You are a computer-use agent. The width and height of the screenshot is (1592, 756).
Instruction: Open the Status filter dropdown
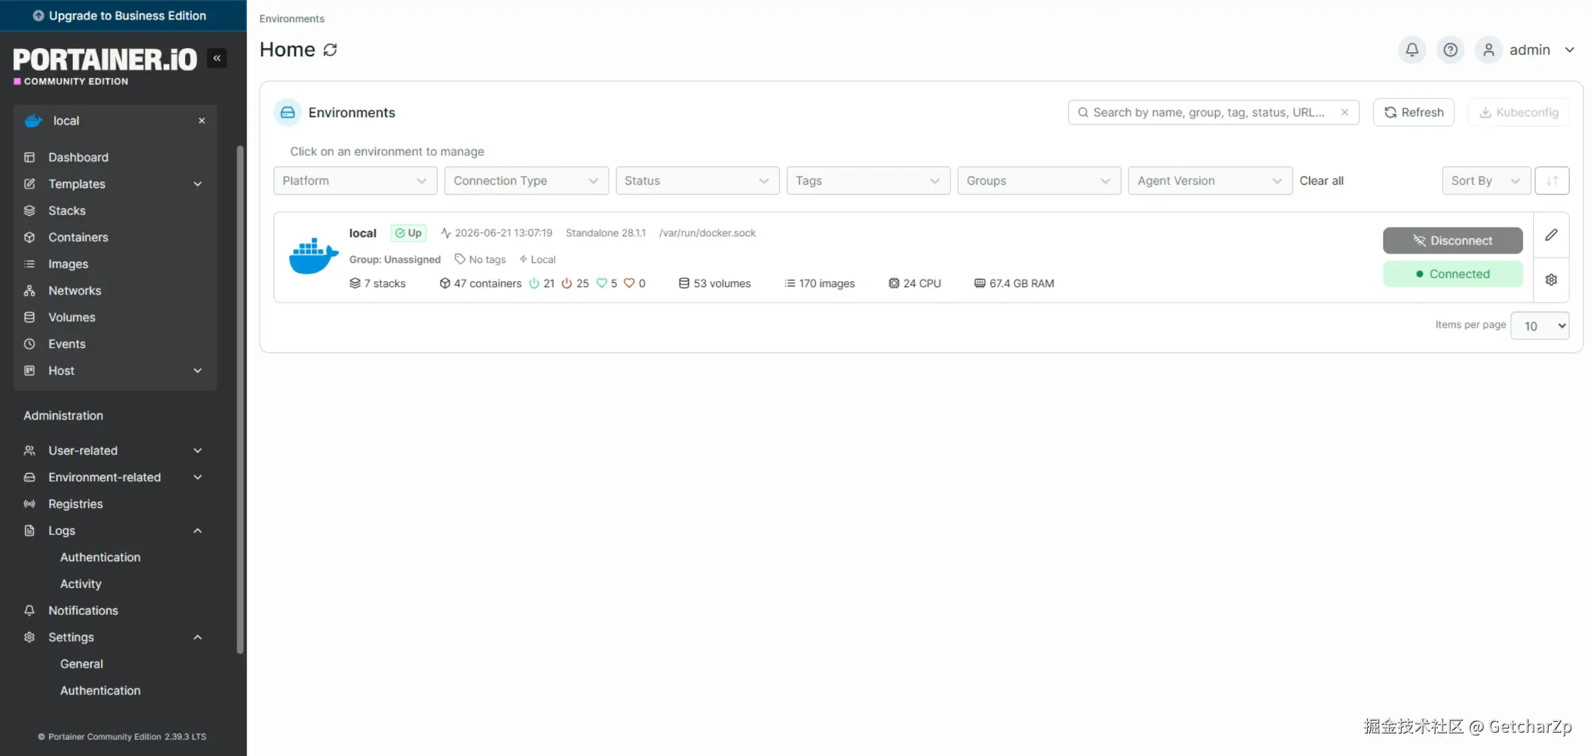698,181
